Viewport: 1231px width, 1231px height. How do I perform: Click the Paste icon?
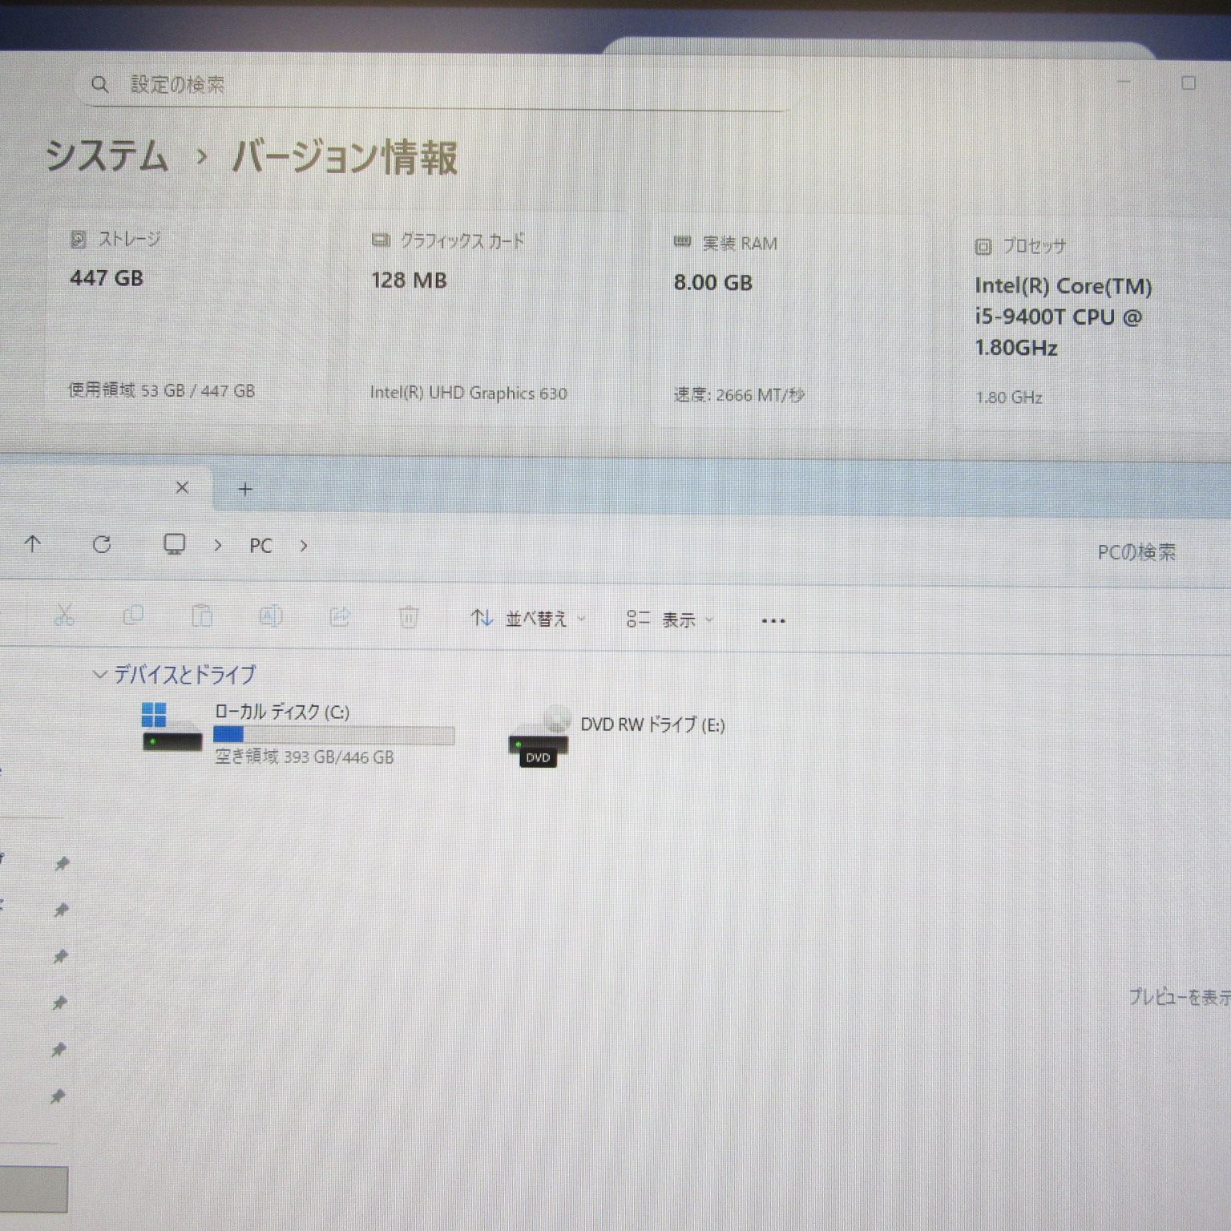203,615
